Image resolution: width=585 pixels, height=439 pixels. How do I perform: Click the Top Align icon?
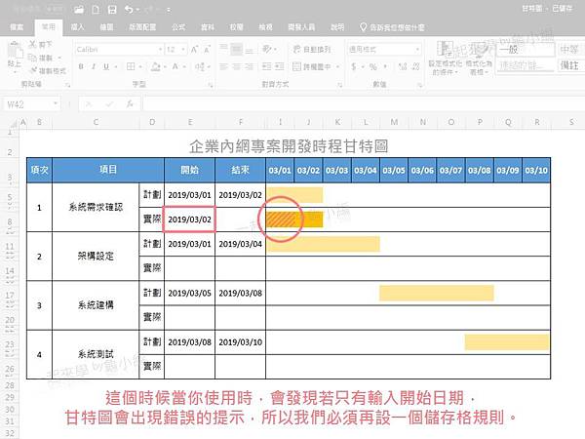point(223,49)
